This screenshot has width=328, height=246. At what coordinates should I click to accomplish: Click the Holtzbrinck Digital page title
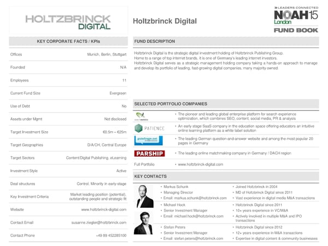pos(166,21)
